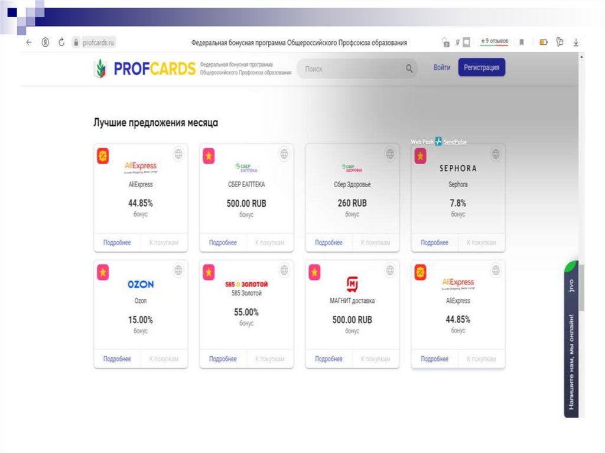Image resolution: width=605 pixels, height=453 pixels.
Task: Click the star badge on 585 Золотой card
Action: 209,272
